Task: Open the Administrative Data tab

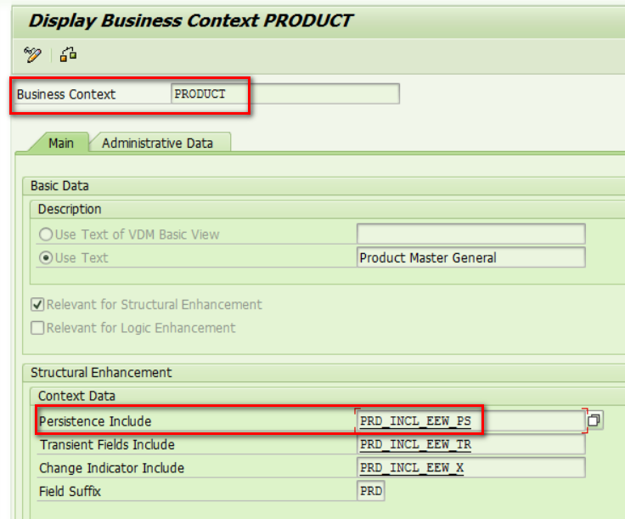Action: click(x=157, y=143)
